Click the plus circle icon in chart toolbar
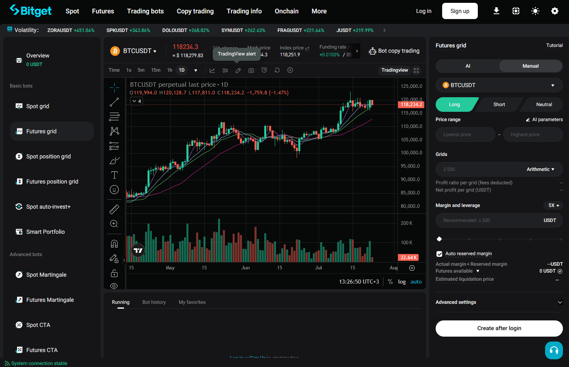Viewport: 569px width, 367px height. point(290,70)
